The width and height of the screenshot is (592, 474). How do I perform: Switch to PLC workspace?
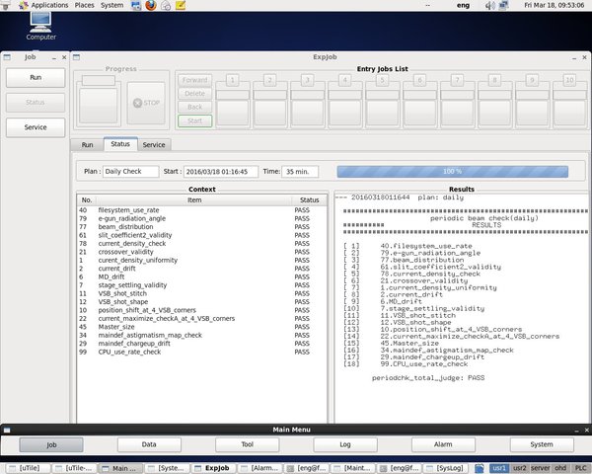click(x=581, y=468)
